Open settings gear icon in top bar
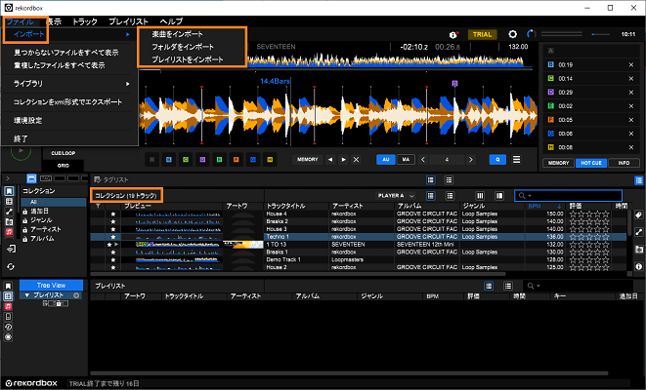Image resolution: width=646 pixels, height=390 pixels. pyautogui.click(x=512, y=34)
